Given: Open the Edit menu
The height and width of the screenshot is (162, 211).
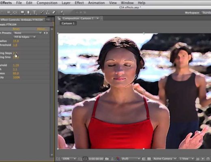Looking at the screenshot, I should tap(29, 3).
